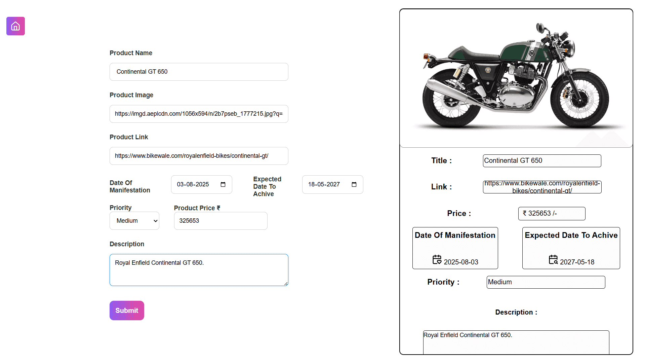Open the bikewale link in the preview card
Image resolution: width=645 pixels, height=363 pixels.
click(x=542, y=187)
